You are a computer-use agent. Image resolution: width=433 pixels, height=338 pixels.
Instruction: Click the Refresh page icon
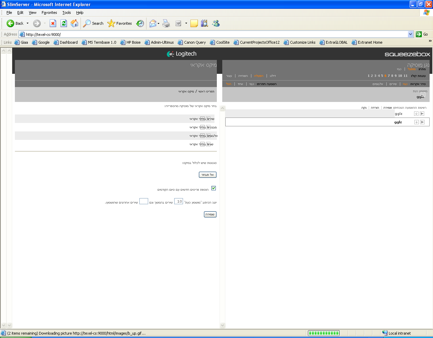coord(64,23)
